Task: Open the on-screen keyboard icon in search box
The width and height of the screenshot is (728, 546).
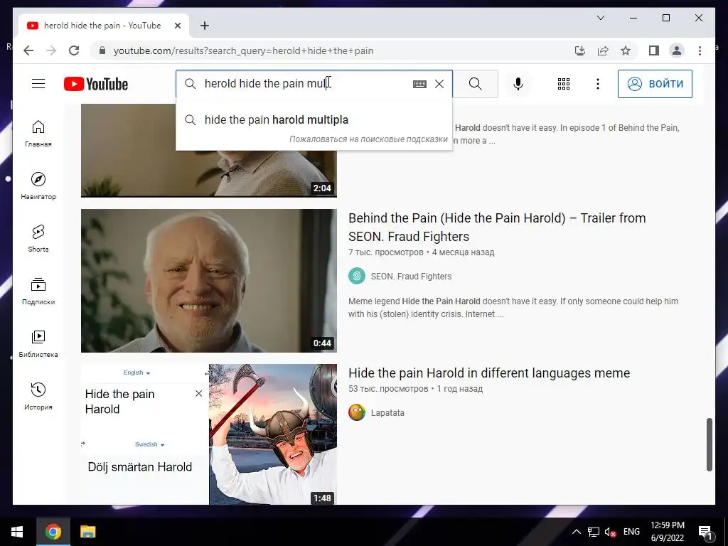Action: (x=419, y=84)
